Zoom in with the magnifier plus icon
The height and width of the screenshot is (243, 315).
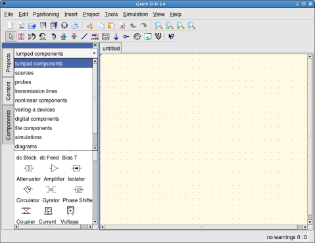(x=180, y=26)
